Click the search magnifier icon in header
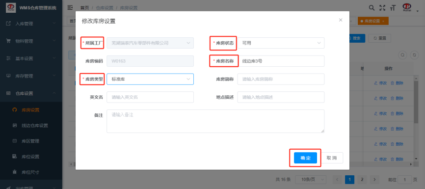 pos(372,8)
